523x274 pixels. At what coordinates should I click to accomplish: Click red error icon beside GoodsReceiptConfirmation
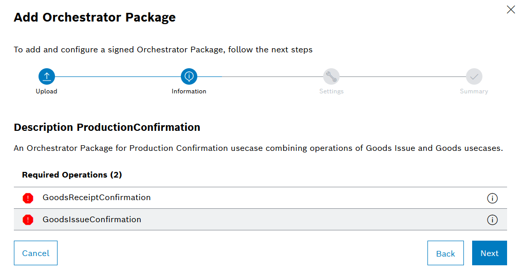tap(28, 198)
